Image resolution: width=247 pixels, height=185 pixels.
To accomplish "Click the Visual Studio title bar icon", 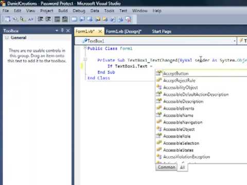I will pyautogui.click(x=3, y=3).
